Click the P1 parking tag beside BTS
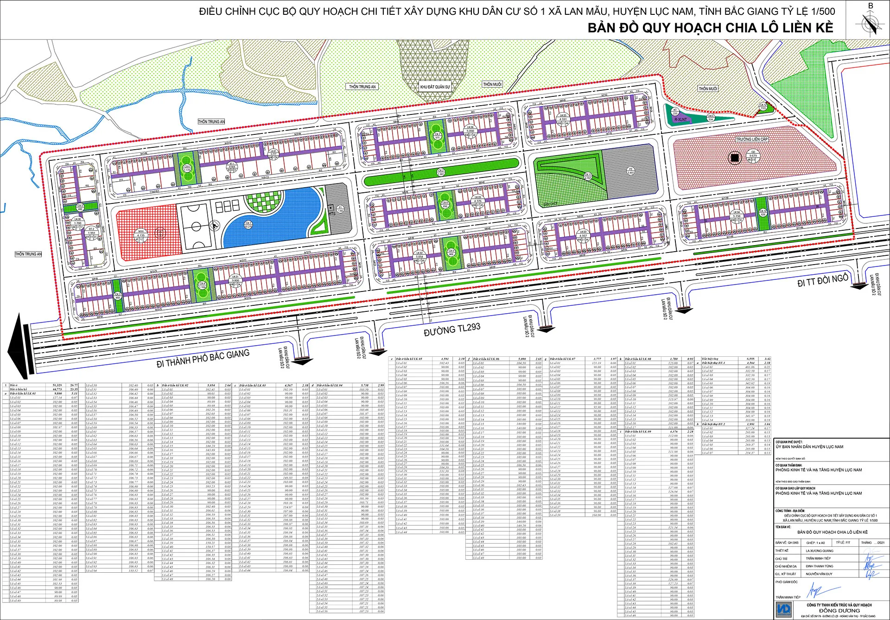This screenshot has width=890, height=620. (x=340, y=209)
